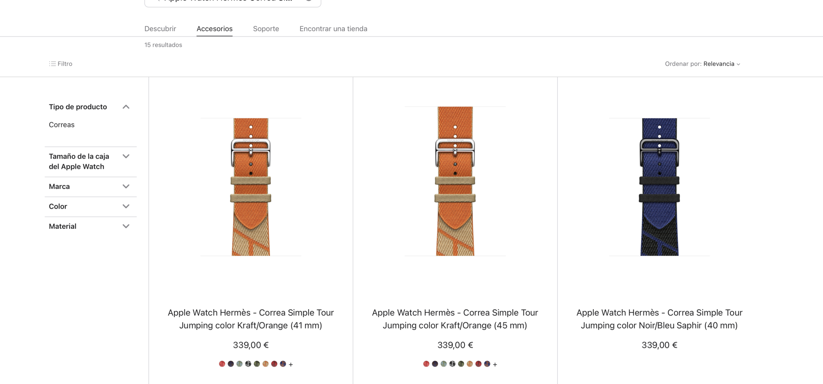This screenshot has width=823, height=384.
Task: Click the plus icon under the 41 mm strap
Action: pyautogui.click(x=291, y=364)
